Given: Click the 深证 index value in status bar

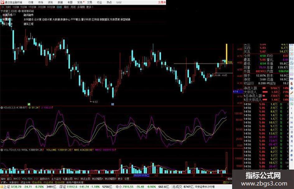Looking at the screenshot, I should [x=72, y=187].
